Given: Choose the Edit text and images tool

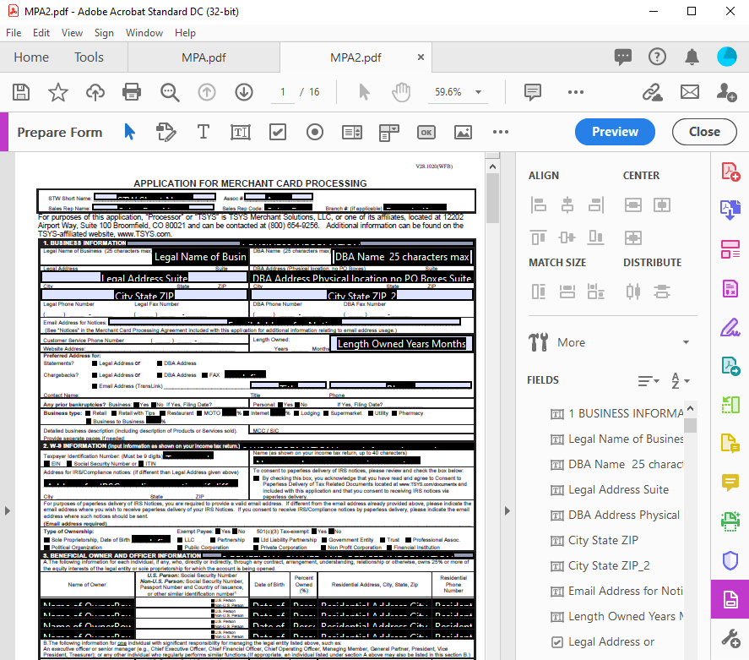Looking at the screenshot, I should (x=166, y=132).
